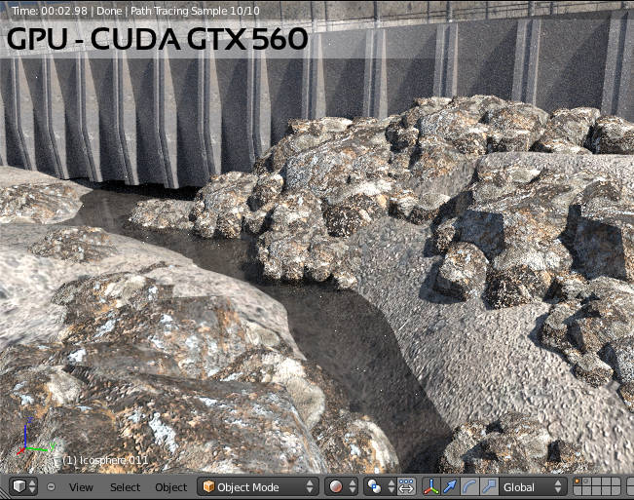Click the XYZ axis orientation gizmo
Screen dimensions: 634x500
pyautogui.click(x=36, y=437)
